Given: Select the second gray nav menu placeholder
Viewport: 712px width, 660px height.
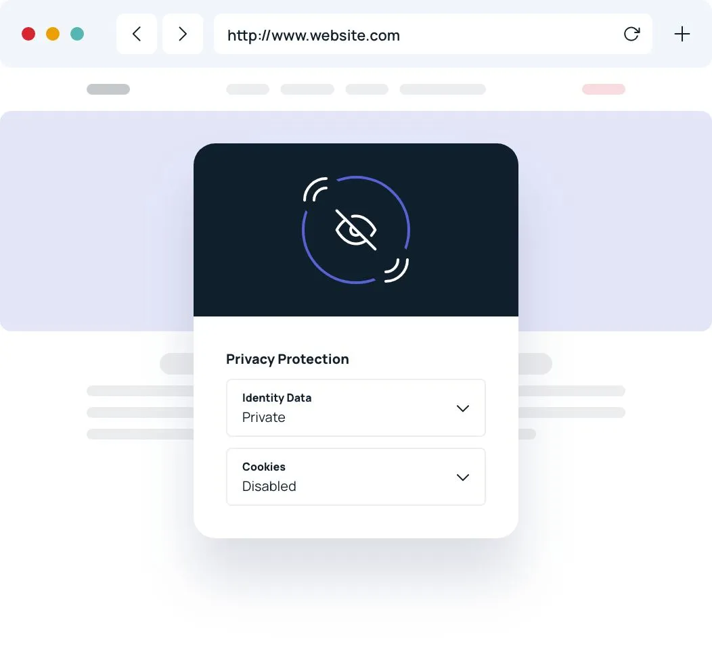Looking at the screenshot, I should click(307, 89).
